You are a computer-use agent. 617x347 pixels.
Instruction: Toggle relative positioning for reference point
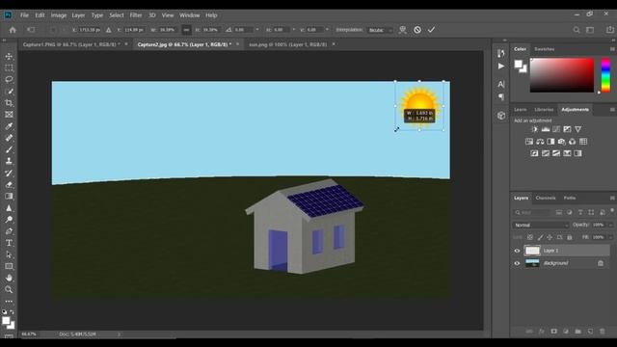pyautogui.click(x=109, y=30)
